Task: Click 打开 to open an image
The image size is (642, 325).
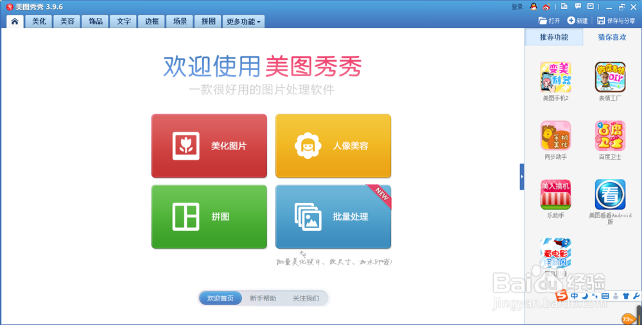Action: pos(550,21)
